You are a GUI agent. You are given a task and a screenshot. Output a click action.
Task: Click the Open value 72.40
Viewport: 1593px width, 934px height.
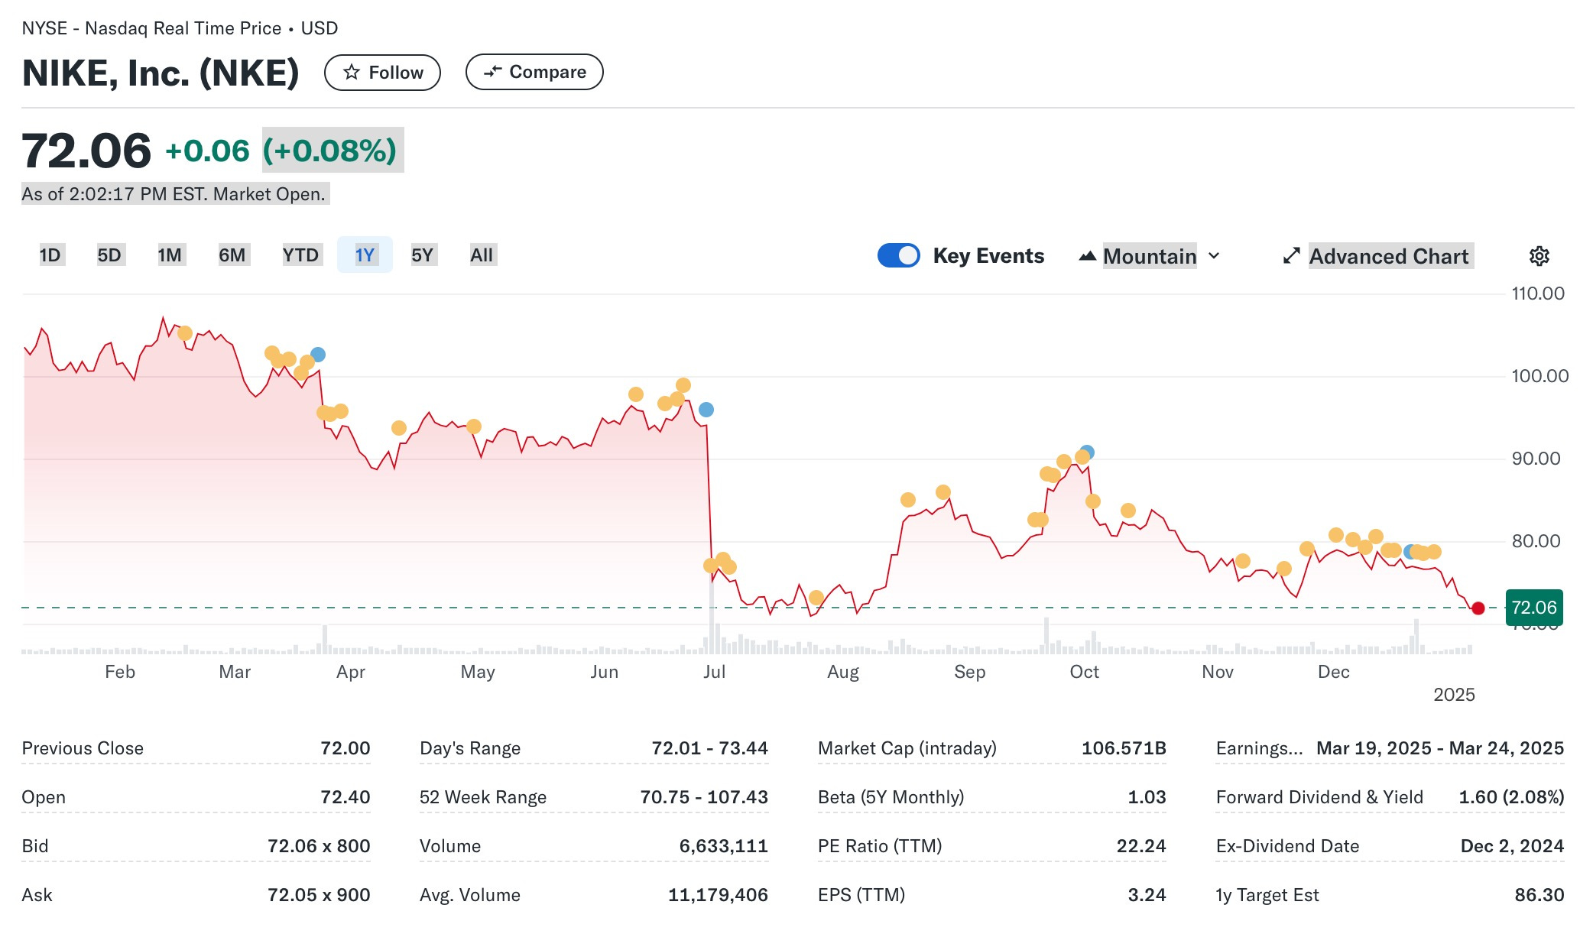(346, 797)
